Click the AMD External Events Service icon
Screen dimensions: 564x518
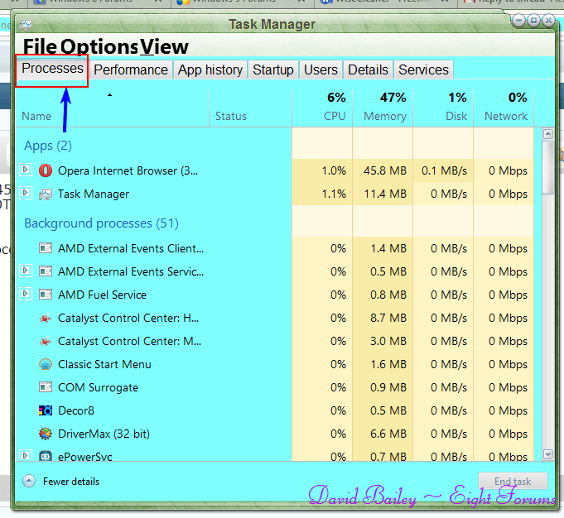(46, 271)
